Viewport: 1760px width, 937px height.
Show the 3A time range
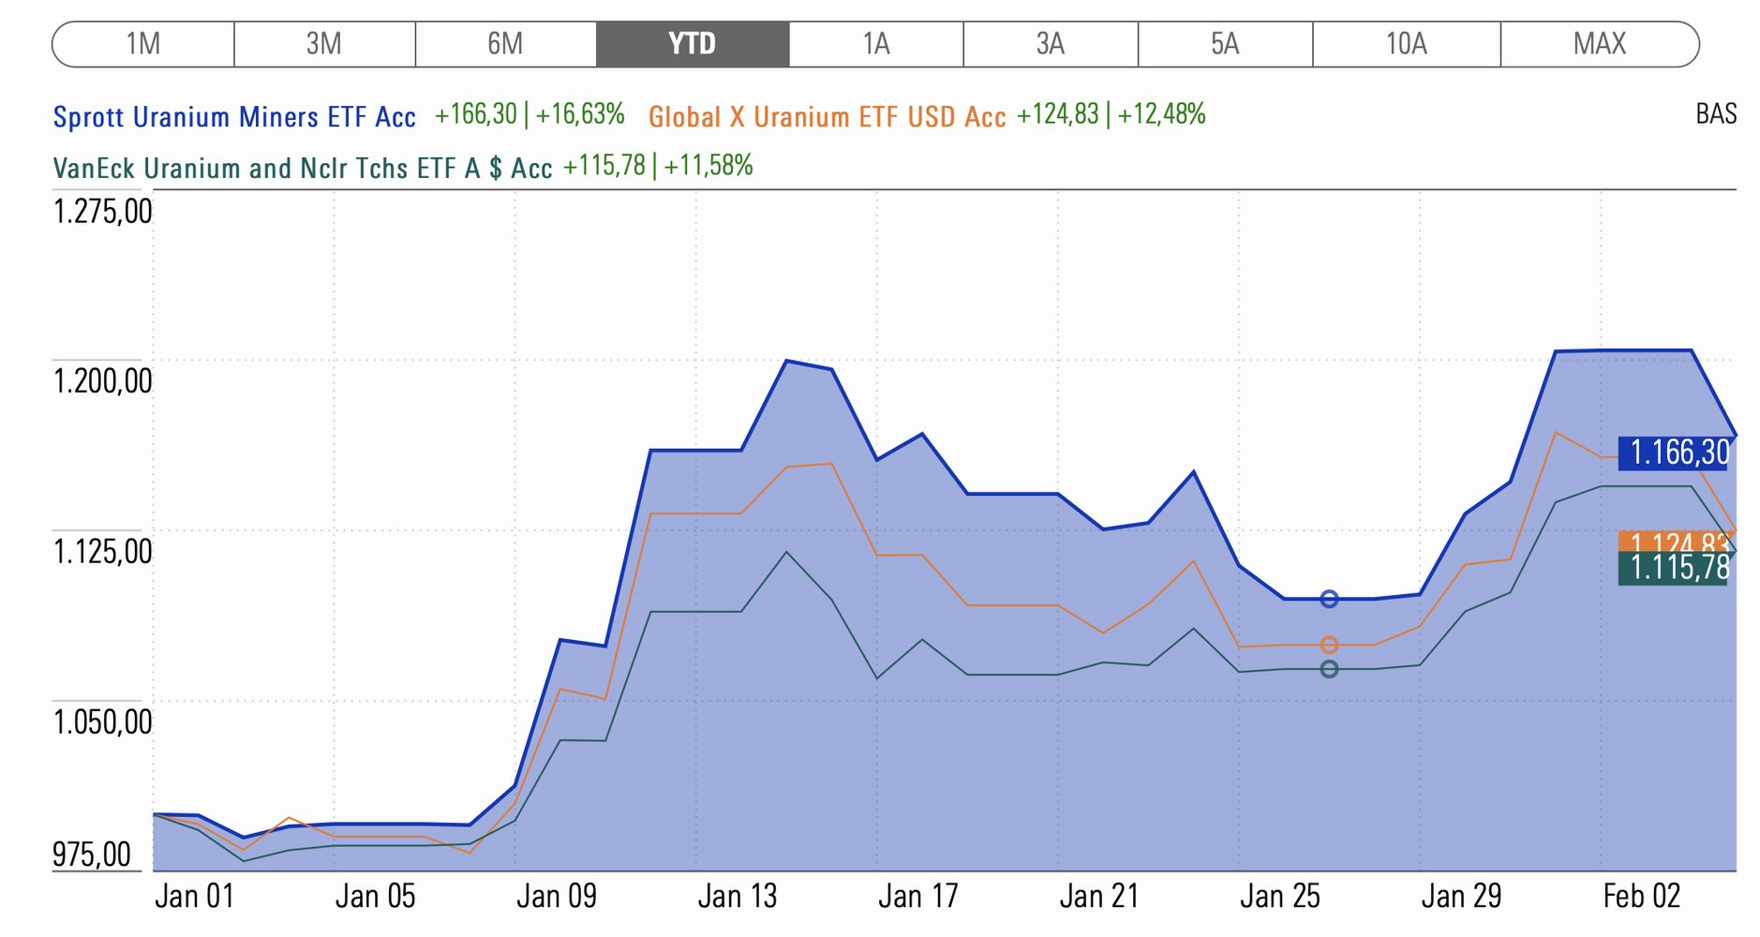1051,44
